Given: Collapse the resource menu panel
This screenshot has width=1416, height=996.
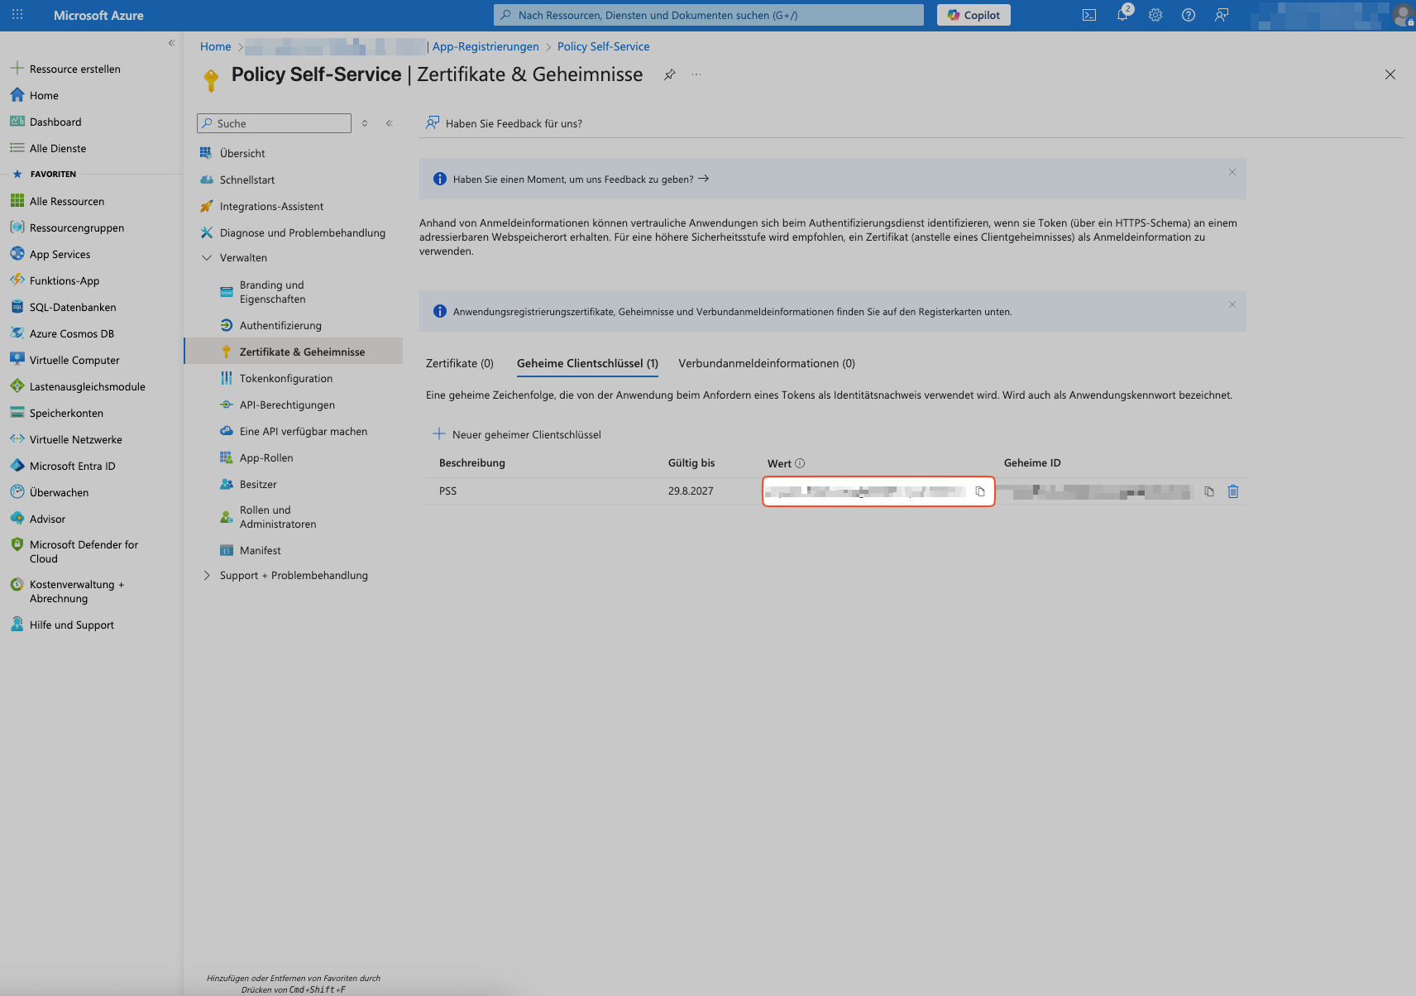Looking at the screenshot, I should click(389, 123).
